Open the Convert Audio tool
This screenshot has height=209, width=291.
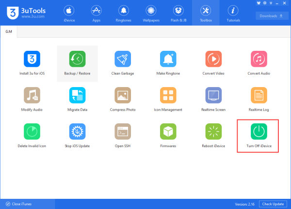coord(259,59)
